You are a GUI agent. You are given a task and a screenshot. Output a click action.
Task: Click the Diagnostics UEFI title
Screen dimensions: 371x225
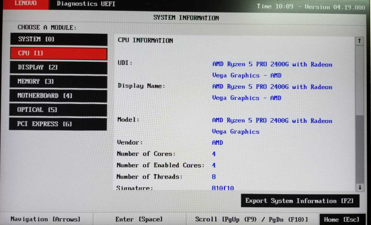86,4
